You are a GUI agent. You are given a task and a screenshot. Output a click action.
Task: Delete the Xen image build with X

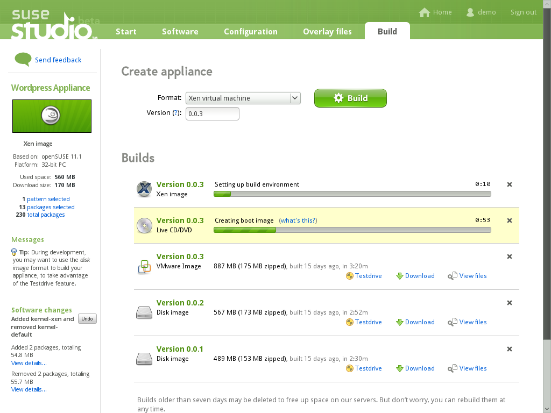tap(509, 184)
